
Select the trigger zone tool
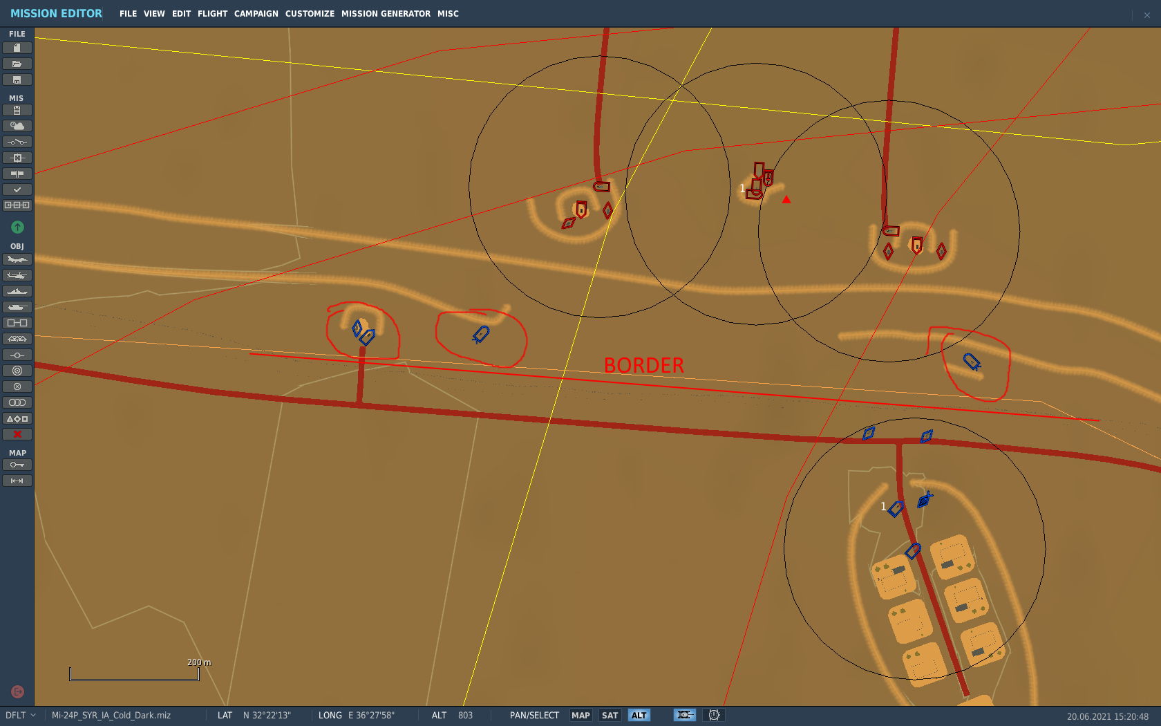pyautogui.click(x=17, y=371)
